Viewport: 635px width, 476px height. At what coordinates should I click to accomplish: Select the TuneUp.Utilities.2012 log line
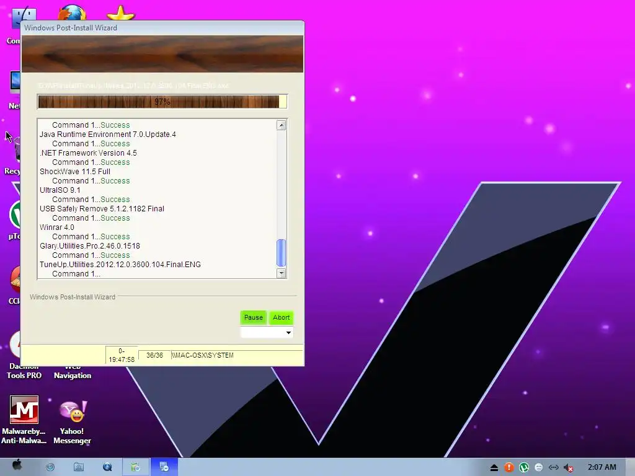(120, 265)
